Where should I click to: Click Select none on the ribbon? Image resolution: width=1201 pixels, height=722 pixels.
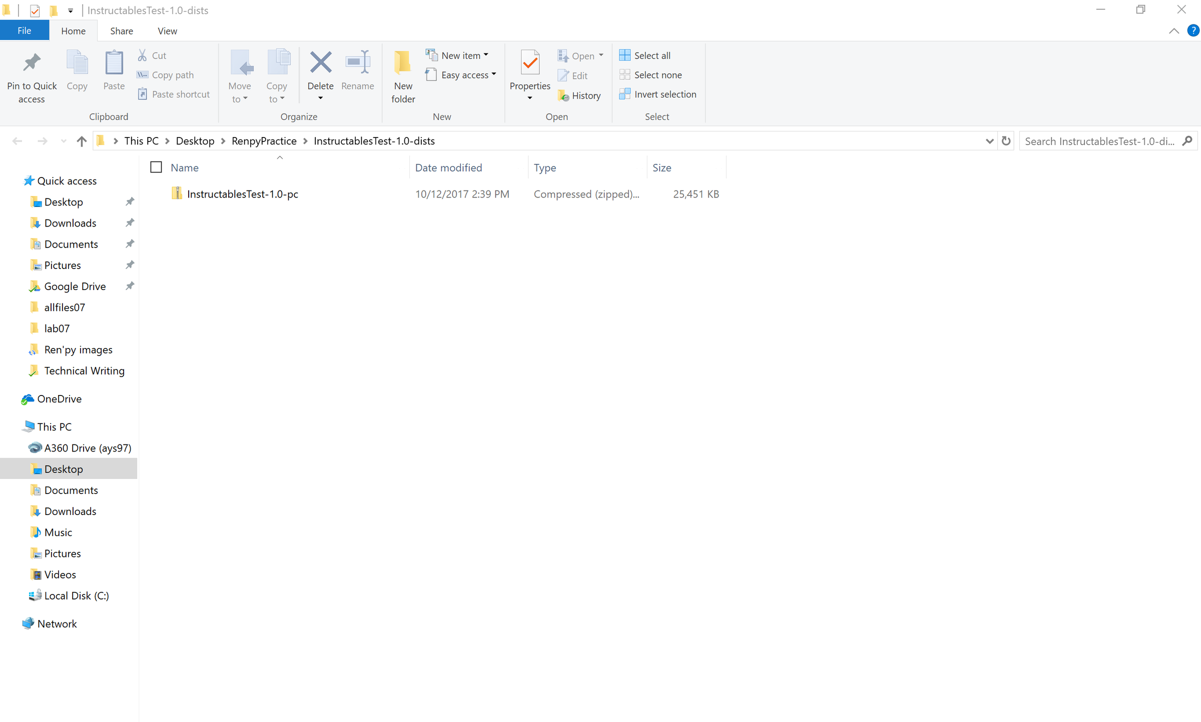tap(651, 74)
